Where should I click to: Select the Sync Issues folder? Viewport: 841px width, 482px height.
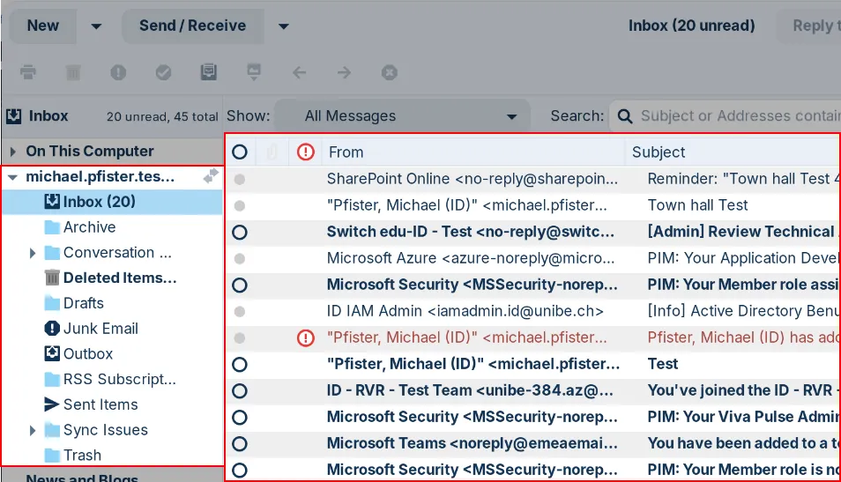click(x=106, y=430)
